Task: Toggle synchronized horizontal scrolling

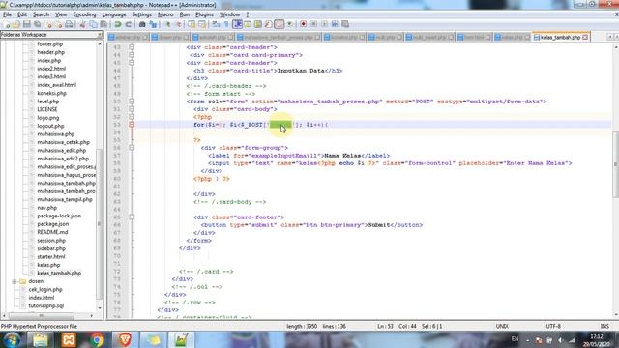Action: tap(202, 24)
